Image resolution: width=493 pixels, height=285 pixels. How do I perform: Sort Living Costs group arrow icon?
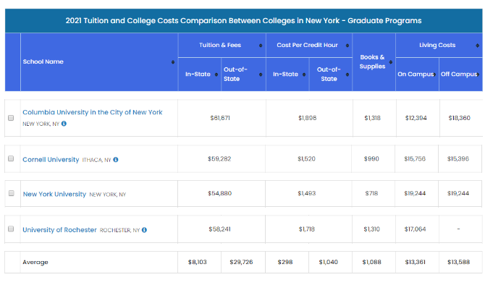[478, 46]
